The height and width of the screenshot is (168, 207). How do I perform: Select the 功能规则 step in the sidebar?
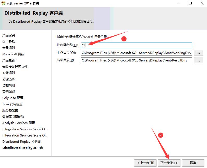point(9,85)
